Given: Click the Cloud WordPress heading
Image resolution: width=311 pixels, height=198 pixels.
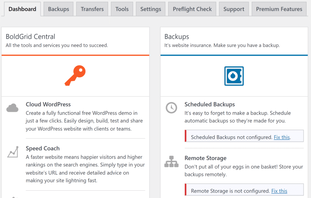Looking at the screenshot, I should [48, 104].
